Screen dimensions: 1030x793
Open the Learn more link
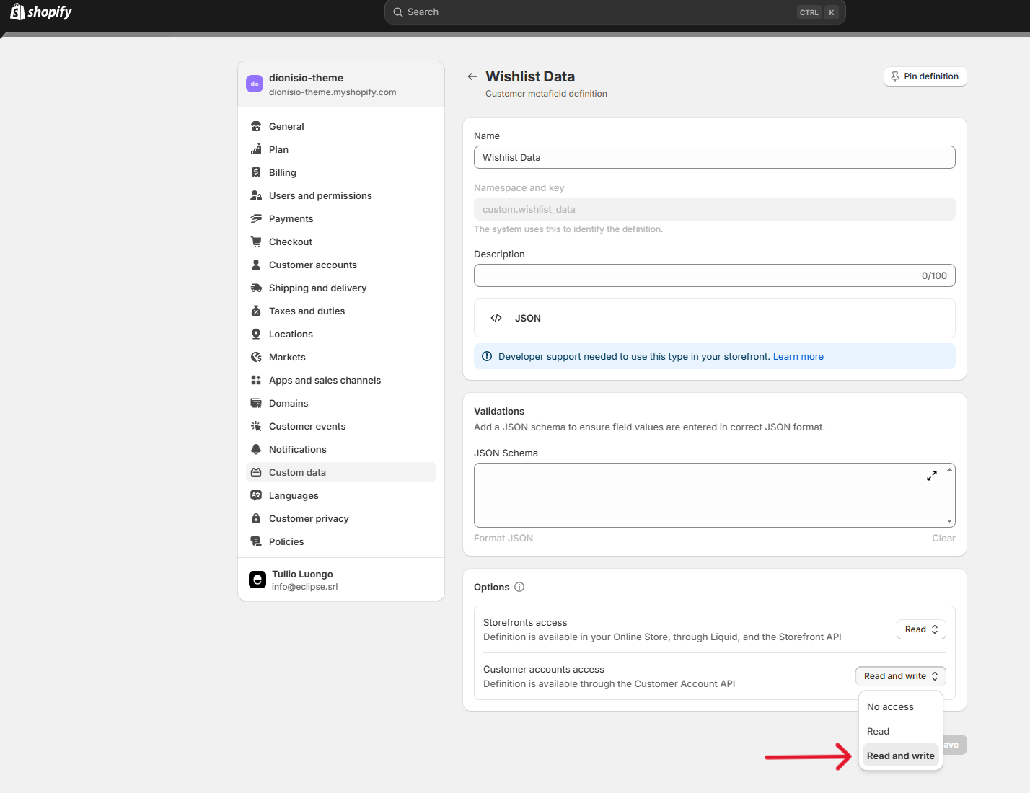pyautogui.click(x=798, y=356)
